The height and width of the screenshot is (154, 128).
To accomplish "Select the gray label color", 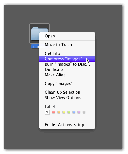I will (84, 112).
